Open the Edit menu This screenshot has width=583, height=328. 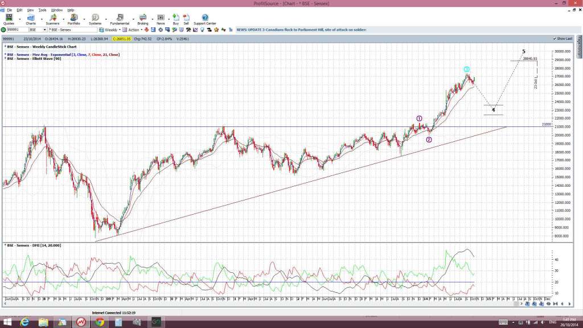19,10
